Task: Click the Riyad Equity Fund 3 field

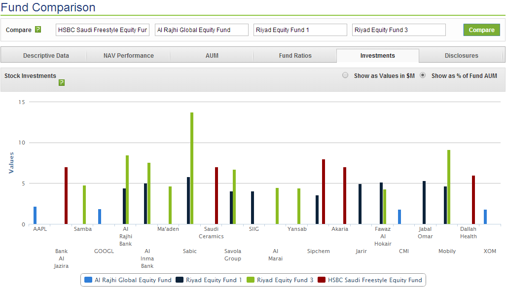Action: (398, 30)
